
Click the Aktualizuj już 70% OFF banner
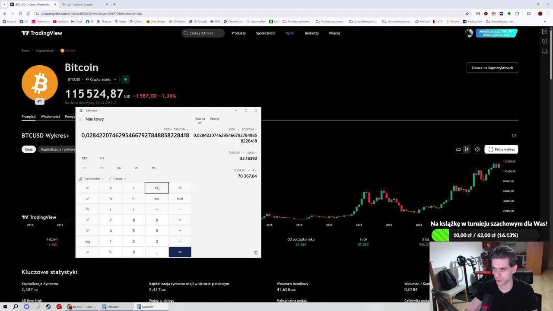pyautogui.click(x=496, y=33)
